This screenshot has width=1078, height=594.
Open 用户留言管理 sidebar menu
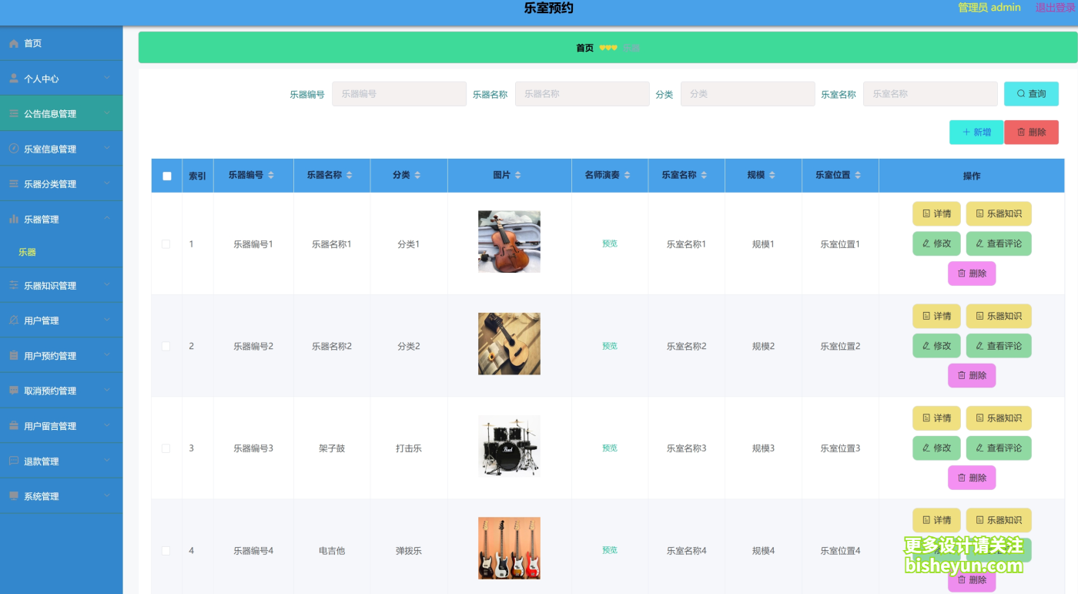point(62,426)
